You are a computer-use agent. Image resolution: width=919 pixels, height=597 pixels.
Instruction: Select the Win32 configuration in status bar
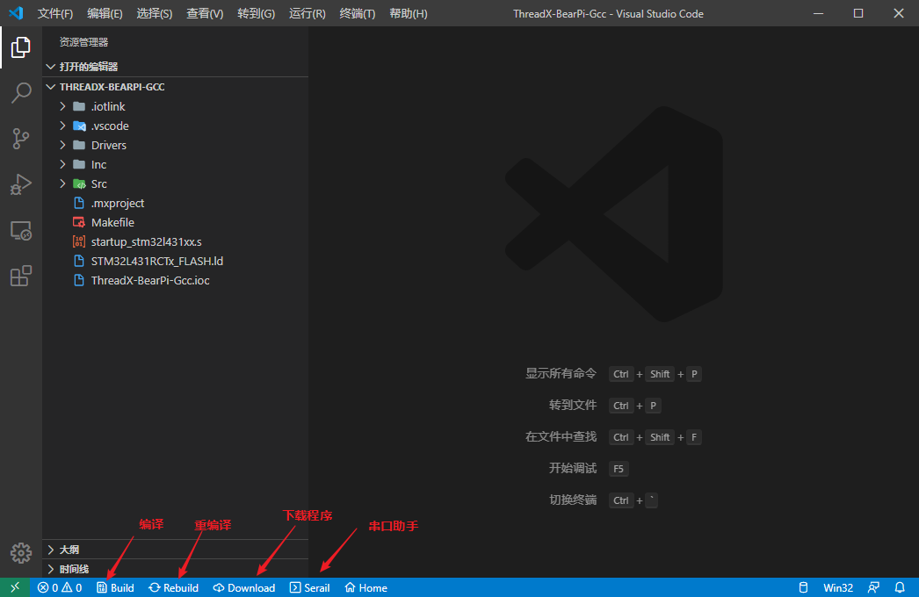tap(837, 587)
